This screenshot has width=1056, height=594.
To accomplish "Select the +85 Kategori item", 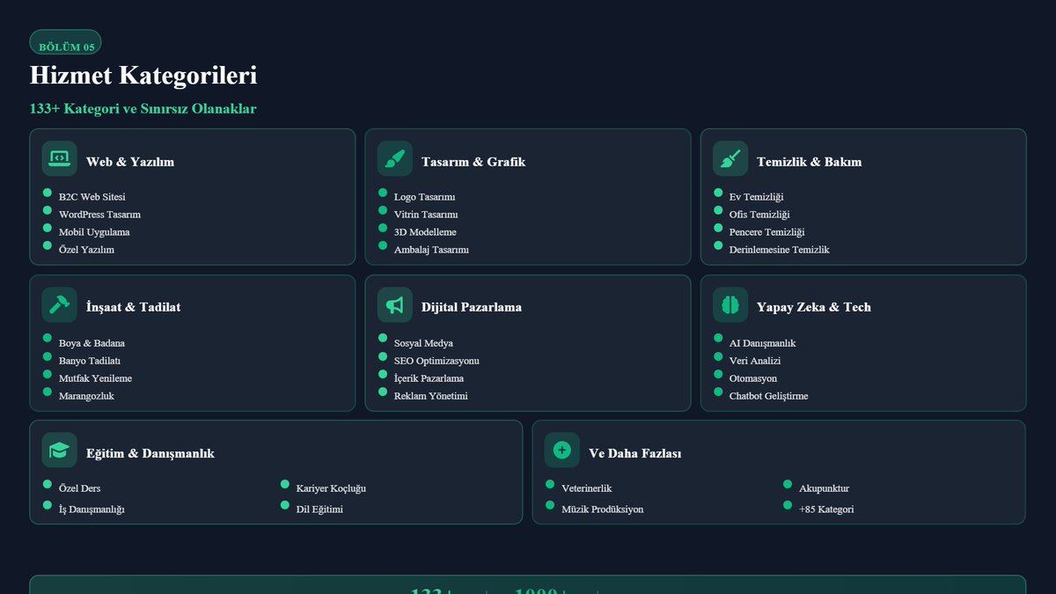I will [826, 510].
